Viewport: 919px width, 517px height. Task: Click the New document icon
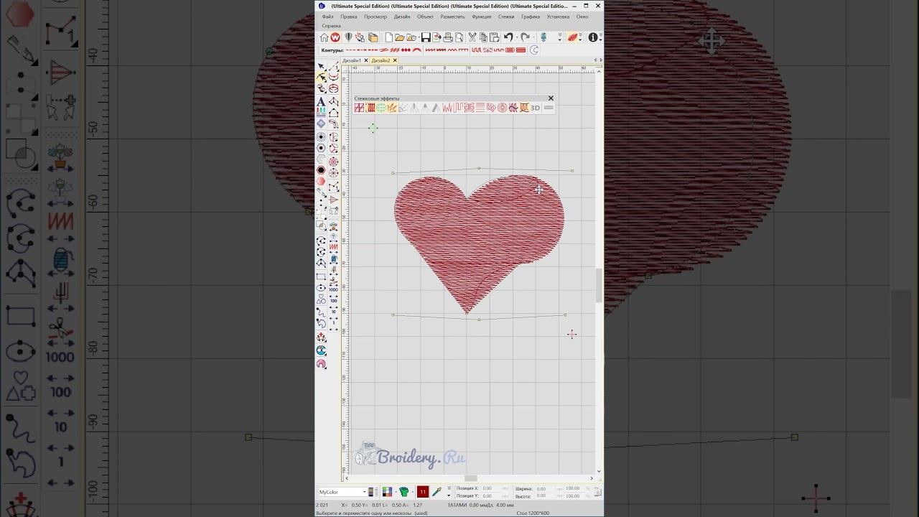pos(388,37)
